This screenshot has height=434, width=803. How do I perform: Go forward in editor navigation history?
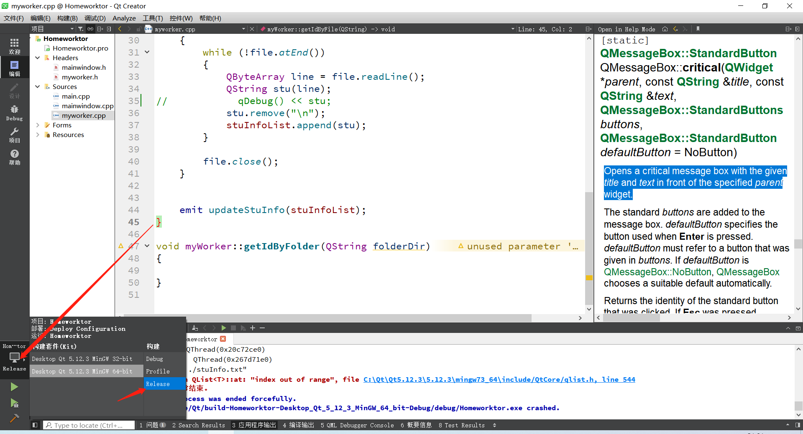tap(129, 29)
